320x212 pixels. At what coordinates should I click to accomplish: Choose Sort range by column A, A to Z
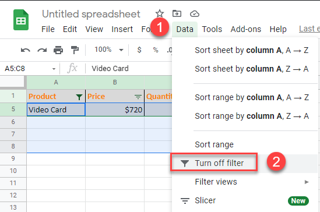coord(245,97)
